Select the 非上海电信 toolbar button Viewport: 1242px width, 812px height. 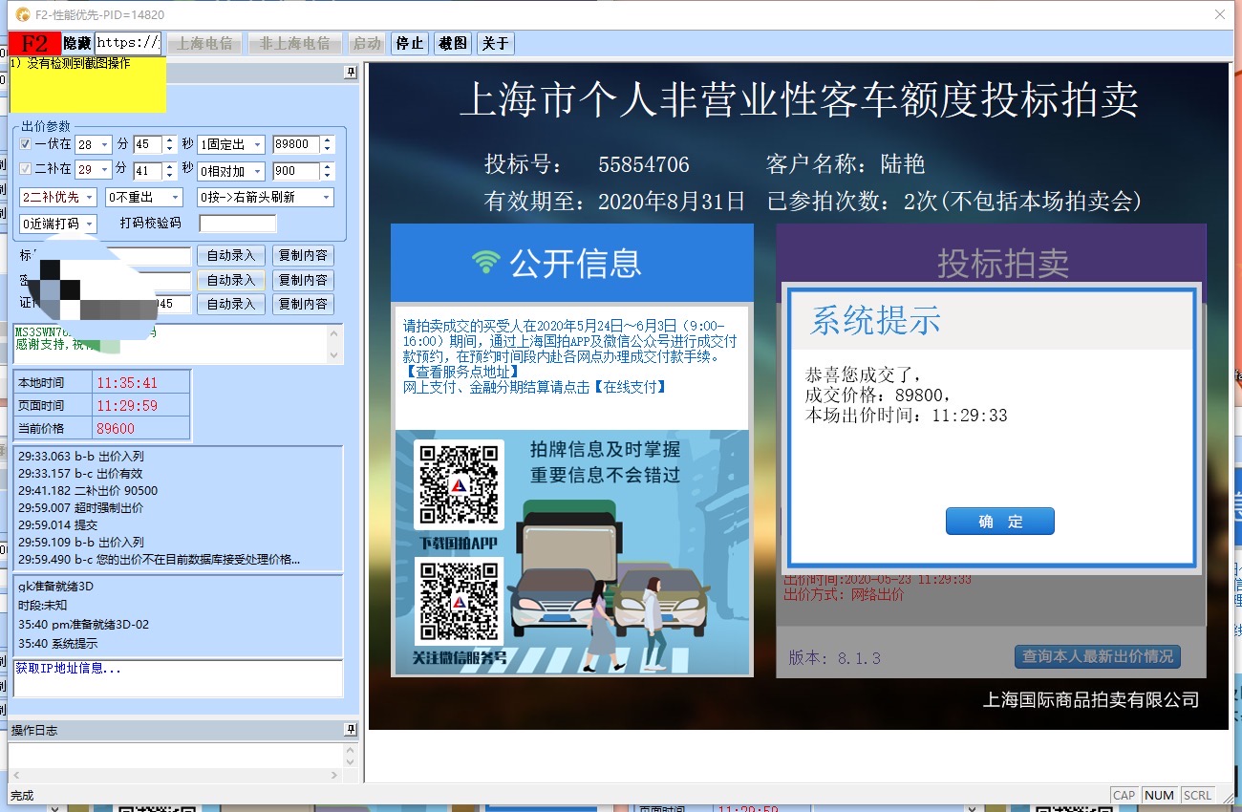click(x=295, y=43)
